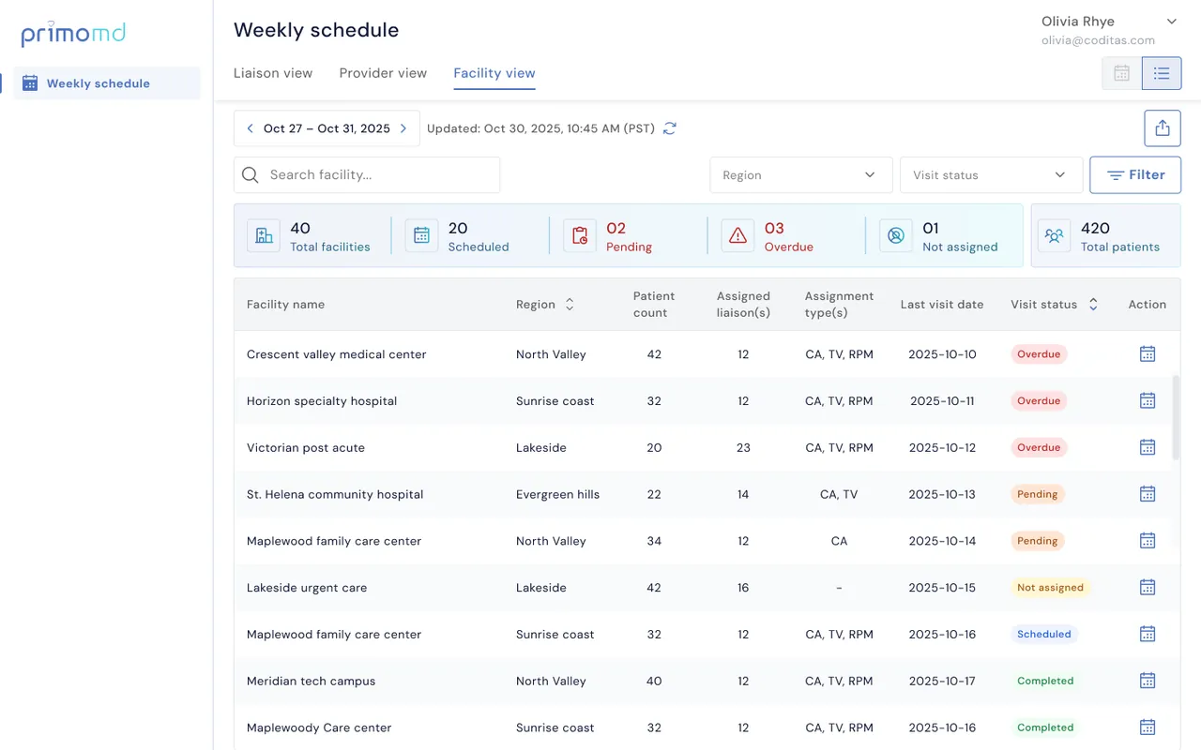The image size is (1201, 750).
Task: Click the Last visit date column header
Action: tap(942, 305)
